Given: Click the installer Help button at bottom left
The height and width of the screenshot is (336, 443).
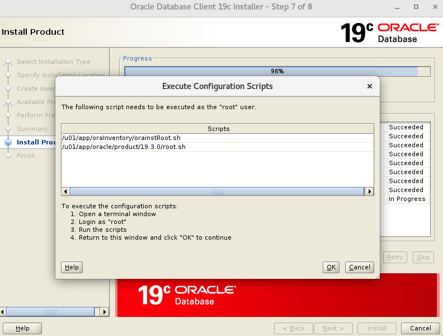Looking at the screenshot, I should 22,328.
